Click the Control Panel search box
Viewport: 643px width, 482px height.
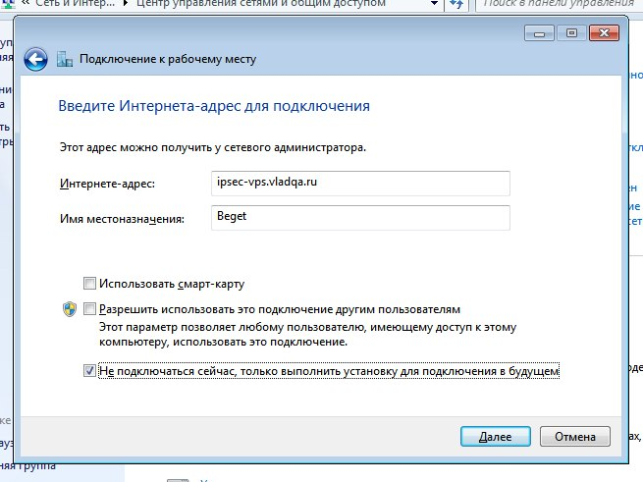click(559, 4)
